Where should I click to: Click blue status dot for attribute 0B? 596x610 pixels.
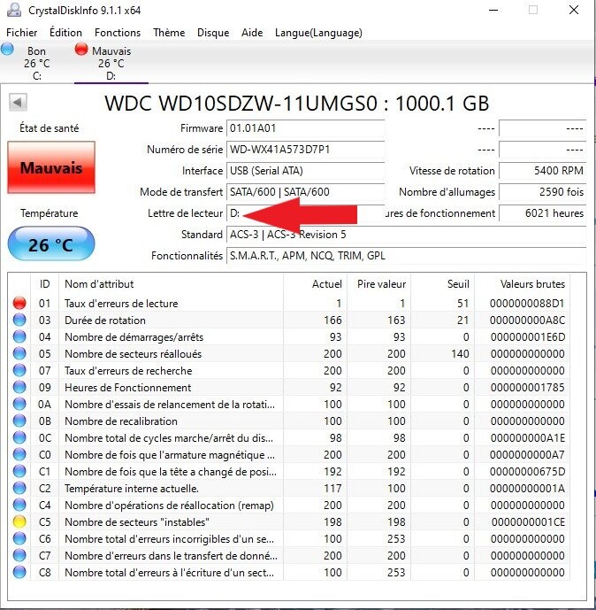pyautogui.click(x=19, y=421)
